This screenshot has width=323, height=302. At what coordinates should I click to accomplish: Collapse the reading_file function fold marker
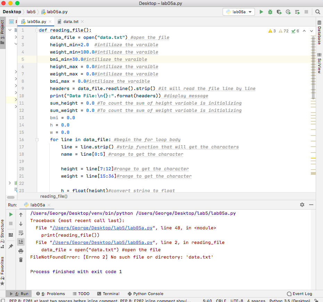[36, 30]
